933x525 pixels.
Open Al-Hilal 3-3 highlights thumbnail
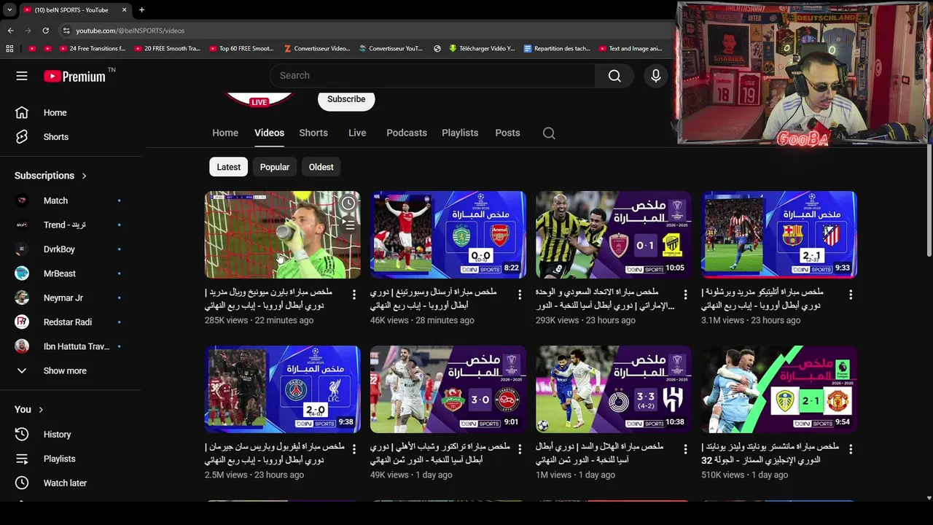pos(613,389)
